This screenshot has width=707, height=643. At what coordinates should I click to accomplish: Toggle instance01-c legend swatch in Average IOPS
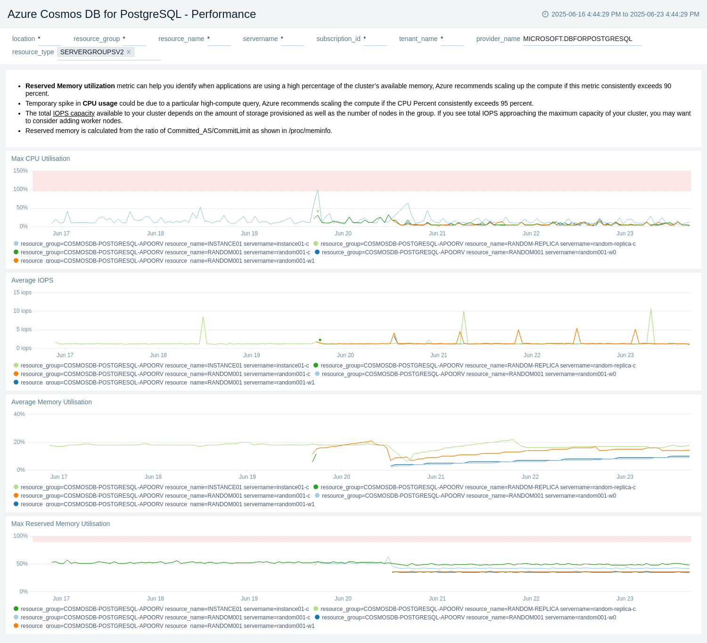click(x=16, y=366)
